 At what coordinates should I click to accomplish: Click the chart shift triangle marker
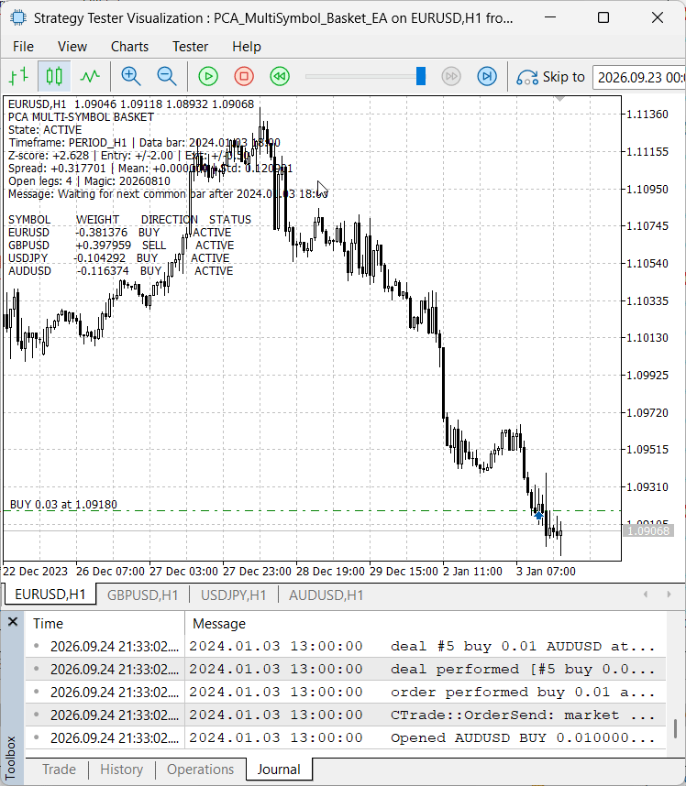(x=560, y=99)
